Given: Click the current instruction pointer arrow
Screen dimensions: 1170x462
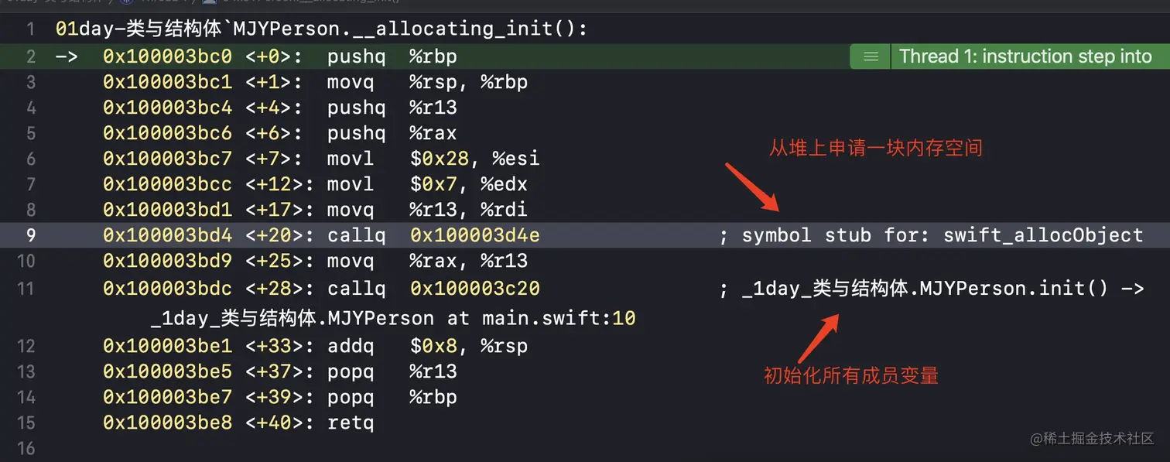Looking at the screenshot, I should pos(67,56).
